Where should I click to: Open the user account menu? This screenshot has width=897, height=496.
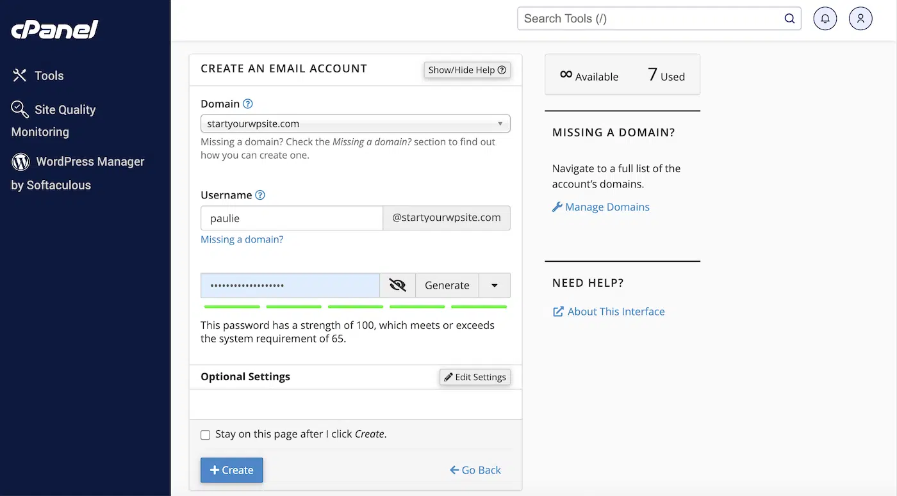(860, 19)
